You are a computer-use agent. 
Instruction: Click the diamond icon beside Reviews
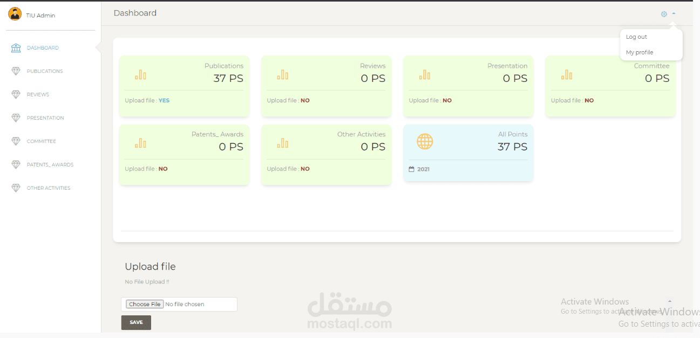pyautogui.click(x=16, y=94)
